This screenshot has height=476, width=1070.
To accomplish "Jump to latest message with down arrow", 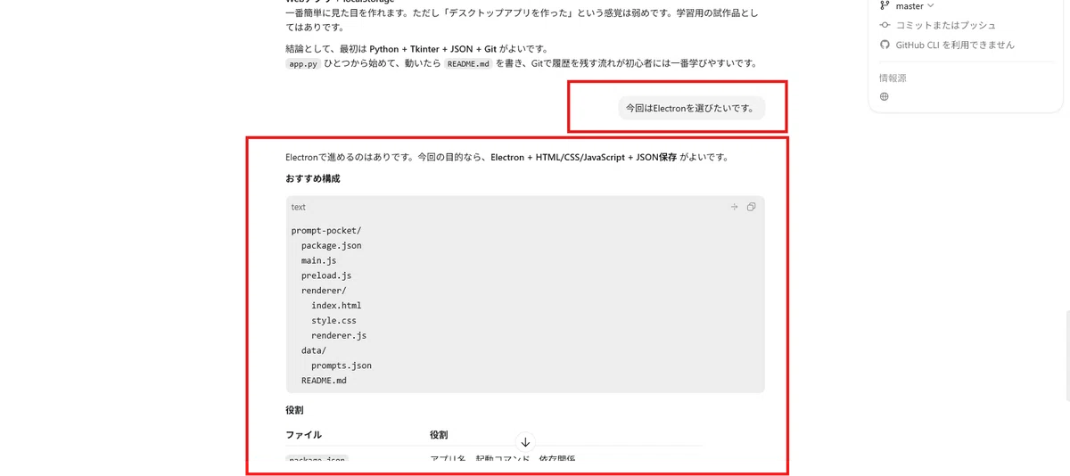I will (x=525, y=441).
